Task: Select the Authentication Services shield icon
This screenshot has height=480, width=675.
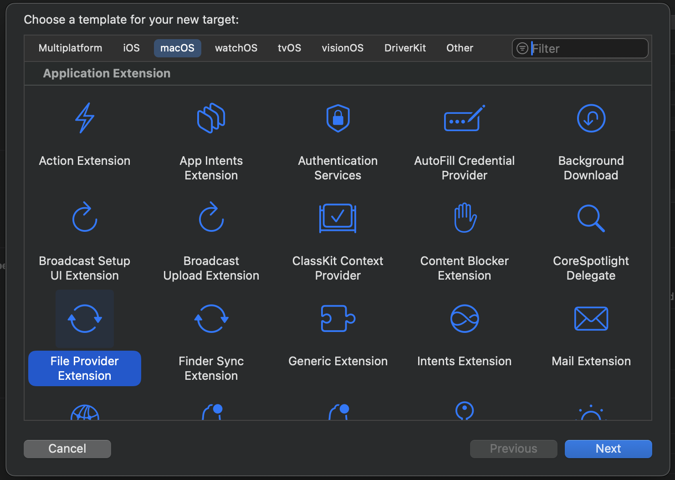Action: (338, 118)
